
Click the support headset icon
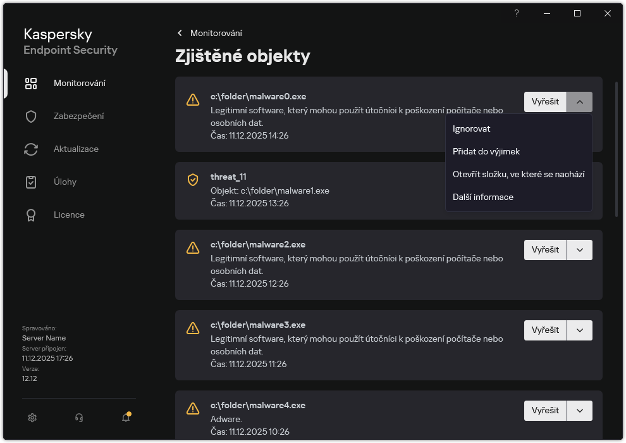point(78,418)
